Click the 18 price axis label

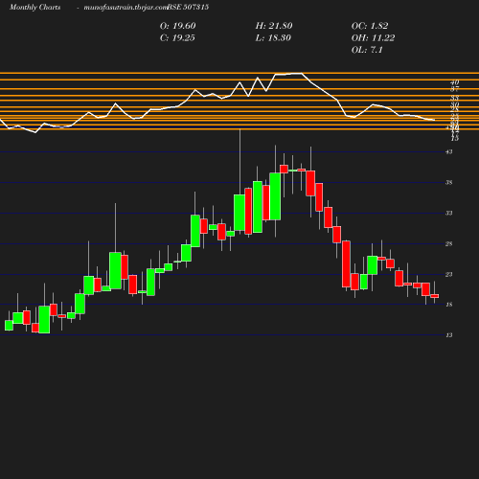449,305
